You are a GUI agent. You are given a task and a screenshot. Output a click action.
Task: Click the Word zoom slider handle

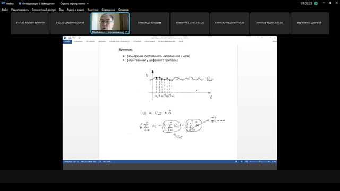coord(260,162)
